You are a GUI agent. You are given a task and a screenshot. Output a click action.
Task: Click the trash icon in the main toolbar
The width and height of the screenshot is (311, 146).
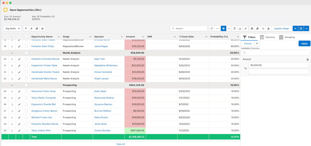[268, 28]
